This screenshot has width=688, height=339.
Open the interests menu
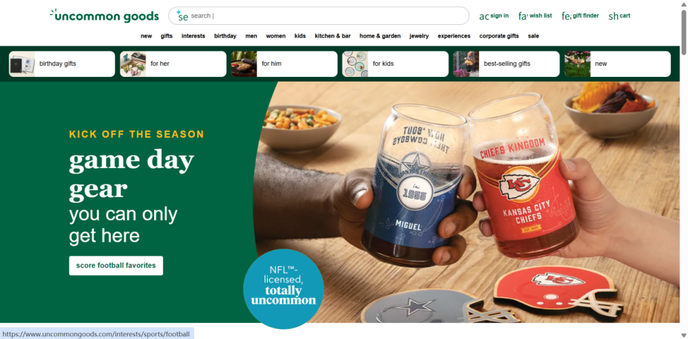tap(193, 36)
